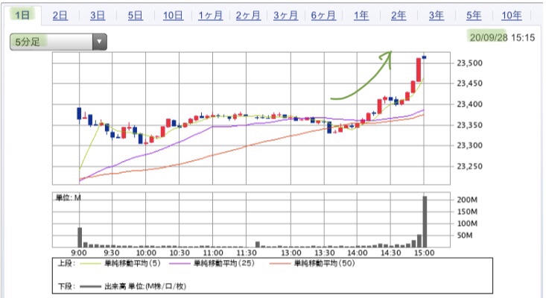
Task: Click the 14:30 time axis label
Action: [x=391, y=253]
